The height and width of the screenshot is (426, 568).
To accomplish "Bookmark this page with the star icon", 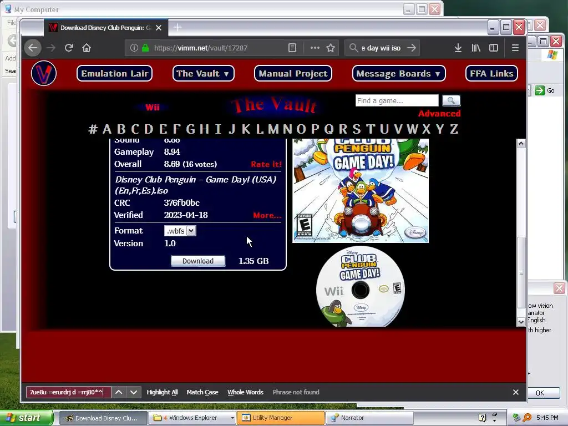I will pyautogui.click(x=331, y=48).
